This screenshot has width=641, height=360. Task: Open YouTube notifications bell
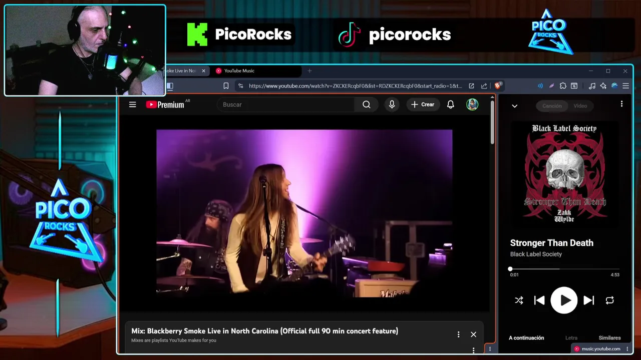[x=451, y=104]
